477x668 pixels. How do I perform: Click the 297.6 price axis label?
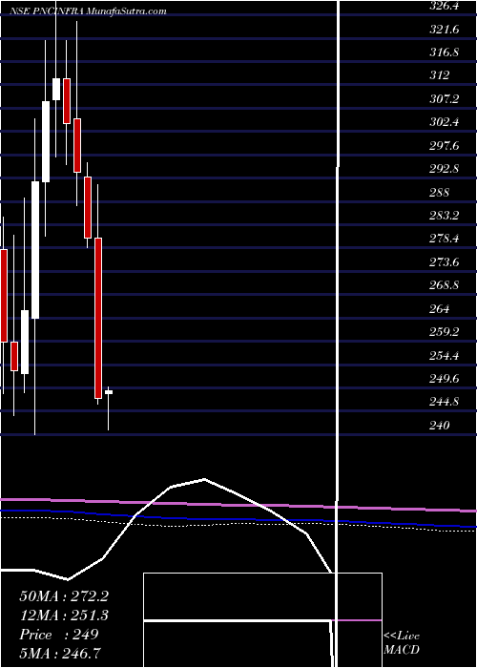pyautogui.click(x=445, y=146)
